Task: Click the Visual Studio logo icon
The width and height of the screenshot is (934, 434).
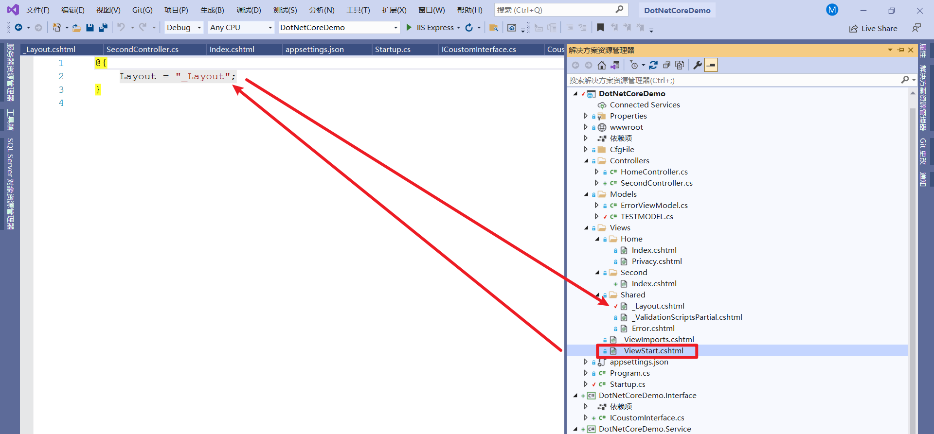Action: pos(13,10)
